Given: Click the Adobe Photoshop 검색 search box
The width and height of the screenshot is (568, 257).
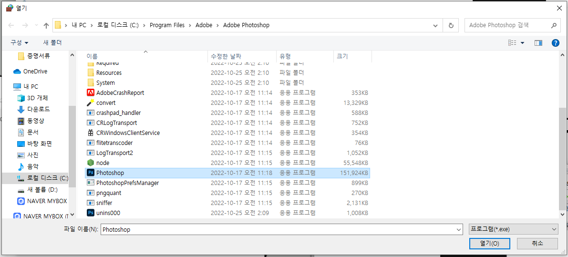Looking at the screenshot, I should pyautogui.click(x=507, y=25).
